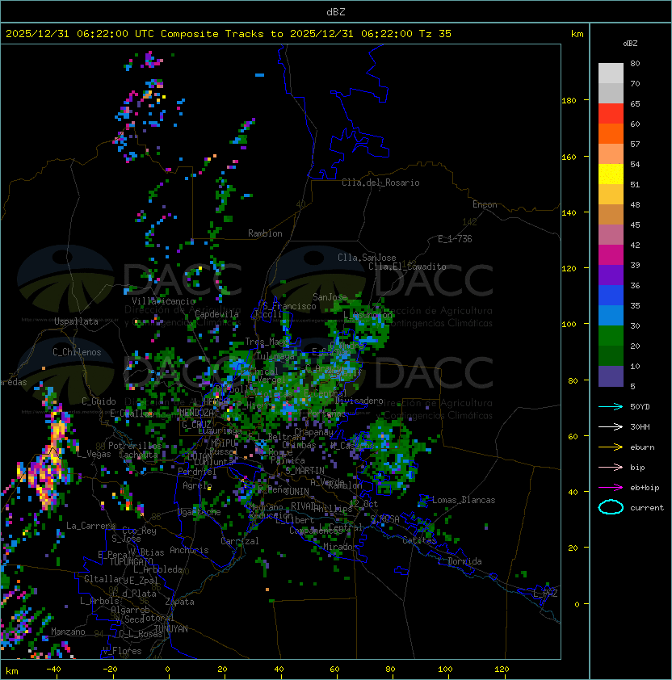
Task: Click the 'Uspallata' map label
Action: pyautogui.click(x=76, y=321)
